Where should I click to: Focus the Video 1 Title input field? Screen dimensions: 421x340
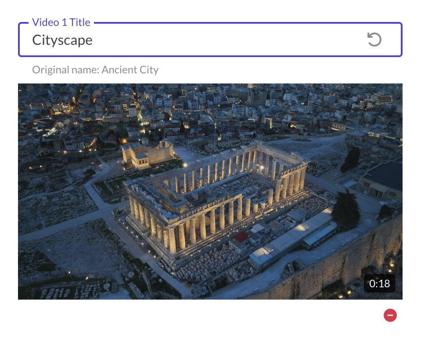(210, 40)
